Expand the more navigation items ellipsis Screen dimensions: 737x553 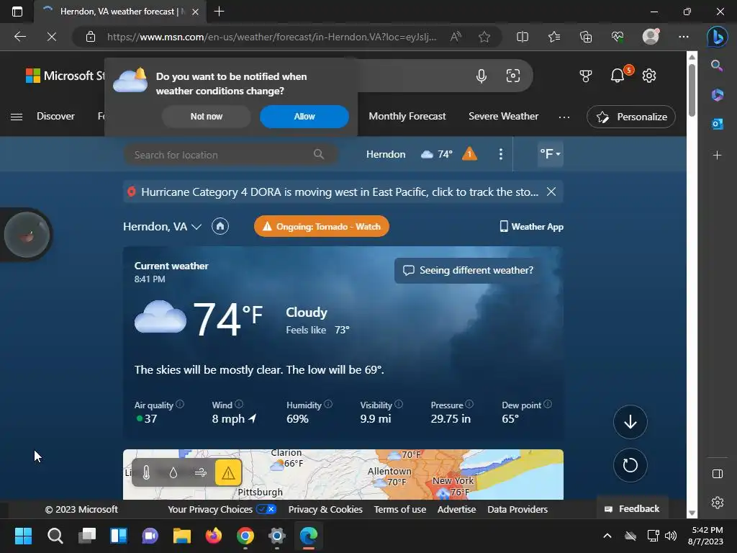tap(564, 117)
